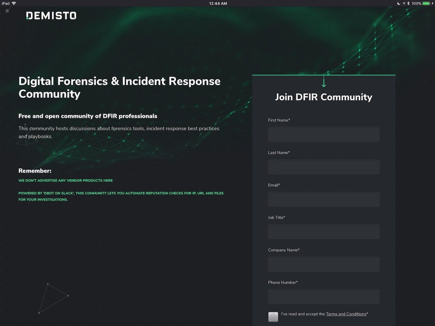Click 'Digital Forensics & Incident Response Community' heading

coord(119,87)
